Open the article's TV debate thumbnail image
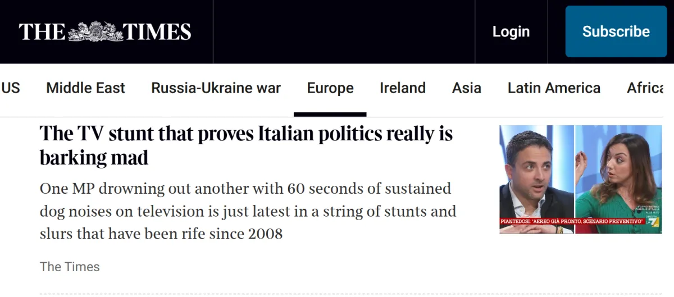The height and width of the screenshot is (297, 674). coord(581,179)
